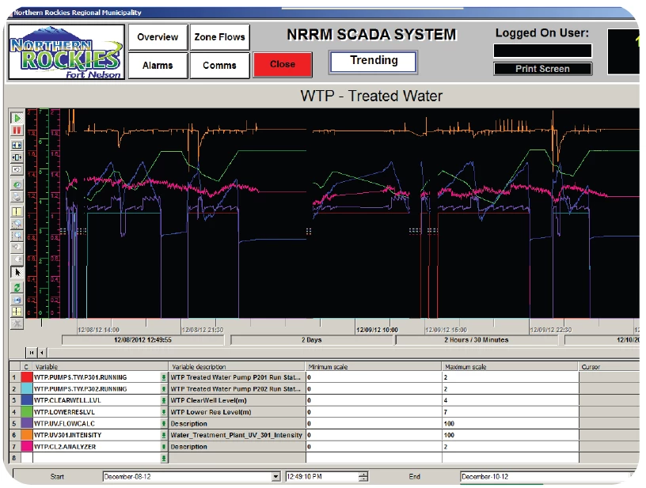The image size is (646, 488).
Task: Click the pink swatch for WTP.CL2.ANALYZER
Action: click(x=26, y=447)
